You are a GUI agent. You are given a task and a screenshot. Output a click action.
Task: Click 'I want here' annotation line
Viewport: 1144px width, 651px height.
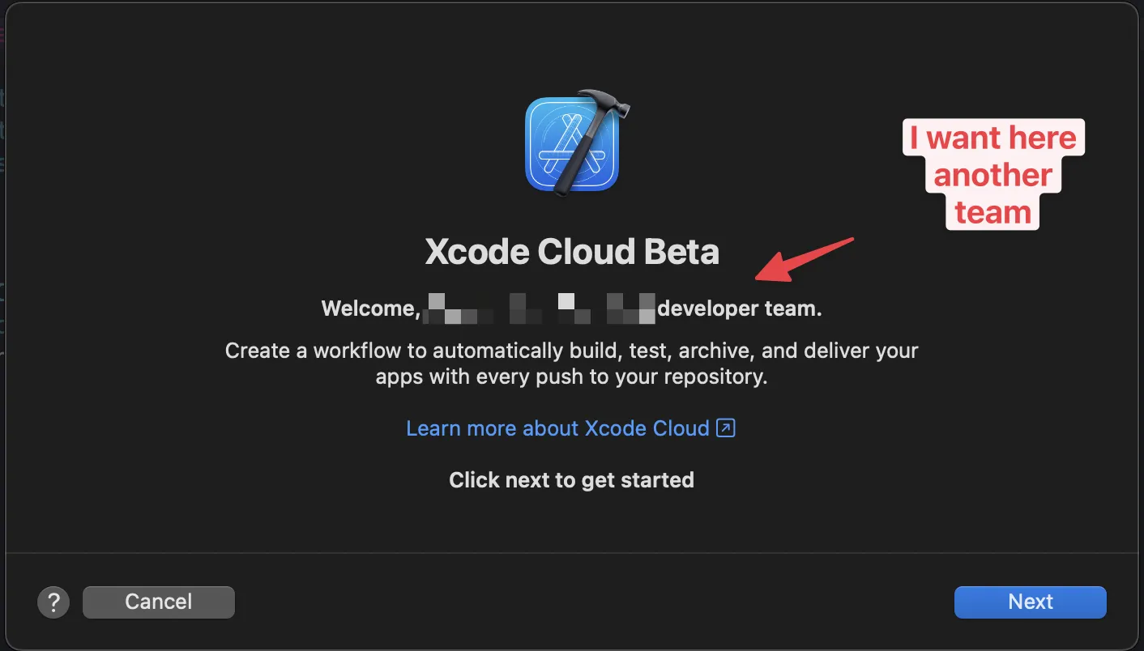point(992,138)
